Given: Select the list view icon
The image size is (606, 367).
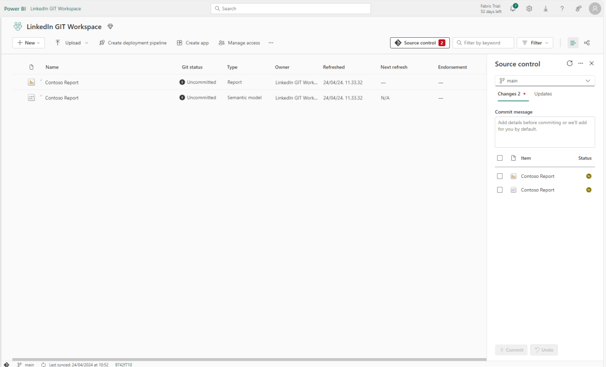Looking at the screenshot, I should pyautogui.click(x=573, y=43).
